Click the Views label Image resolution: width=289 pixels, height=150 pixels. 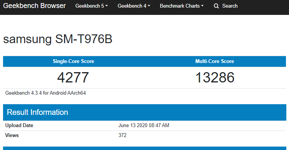(x=12, y=135)
